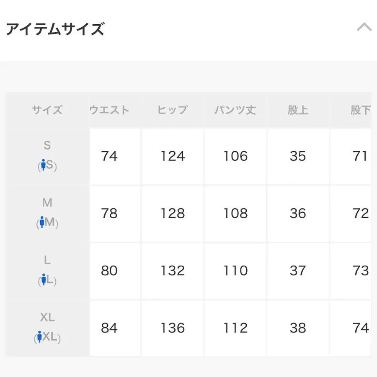
Task: Click the 股上 column header
Action: click(298, 110)
